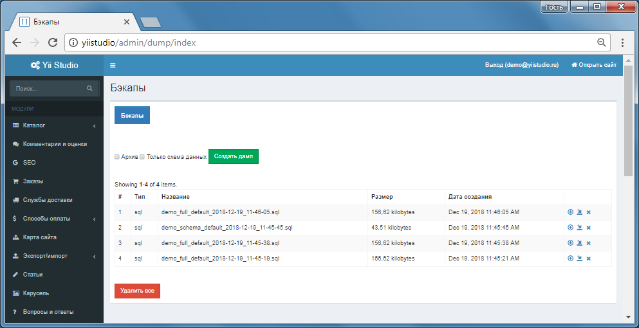Download the demo_full_default 11-45-19 dump
The width and height of the screenshot is (639, 328).
[x=571, y=259]
